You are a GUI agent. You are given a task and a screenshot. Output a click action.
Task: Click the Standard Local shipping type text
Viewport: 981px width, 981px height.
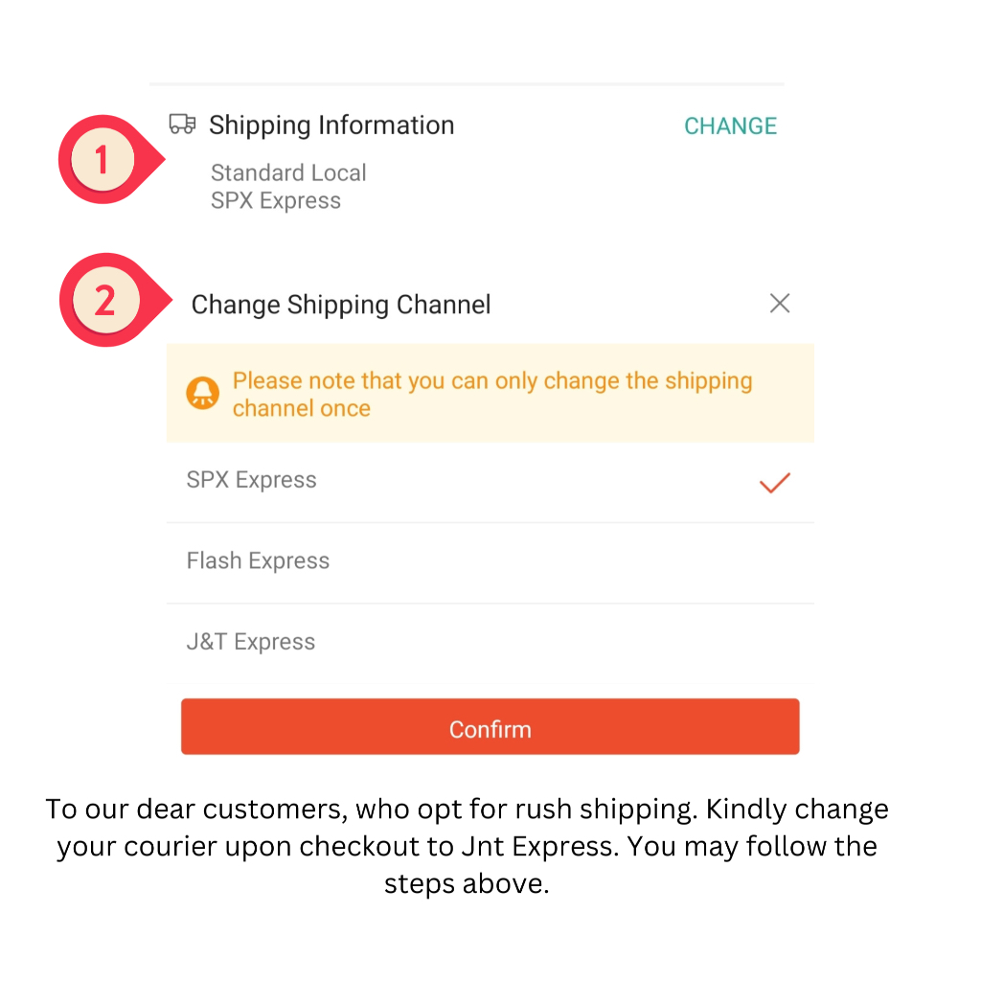click(x=288, y=173)
